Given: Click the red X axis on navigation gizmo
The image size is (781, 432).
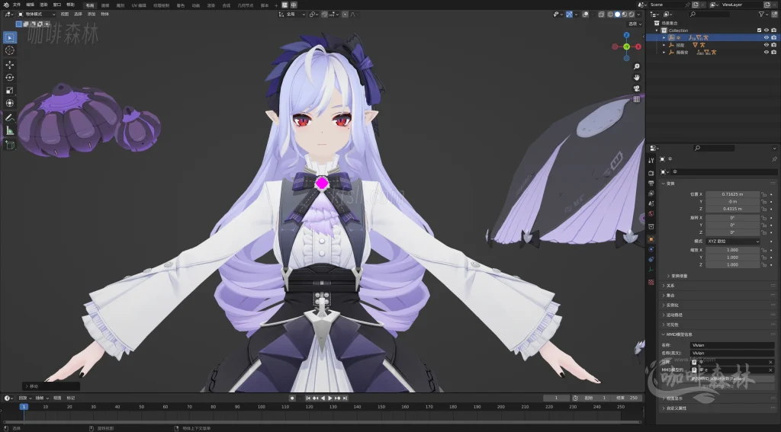Looking at the screenshot, I should pyautogui.click(x=638, y=46).
